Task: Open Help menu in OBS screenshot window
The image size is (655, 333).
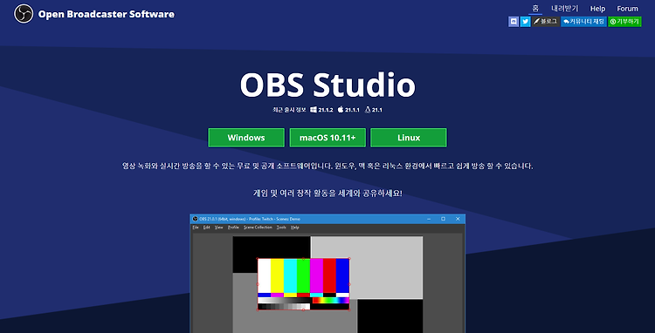Action: coord(294,228)
